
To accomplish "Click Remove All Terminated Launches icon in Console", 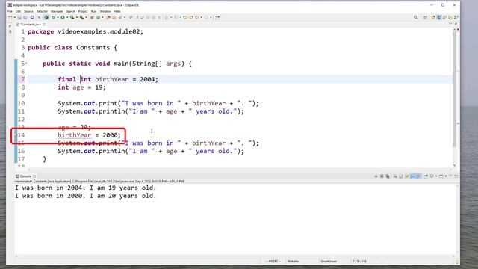I will click(x=388, y=176).
